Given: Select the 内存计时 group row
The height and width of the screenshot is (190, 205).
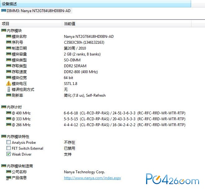Looking at the screenshot, I should [14, 107].
